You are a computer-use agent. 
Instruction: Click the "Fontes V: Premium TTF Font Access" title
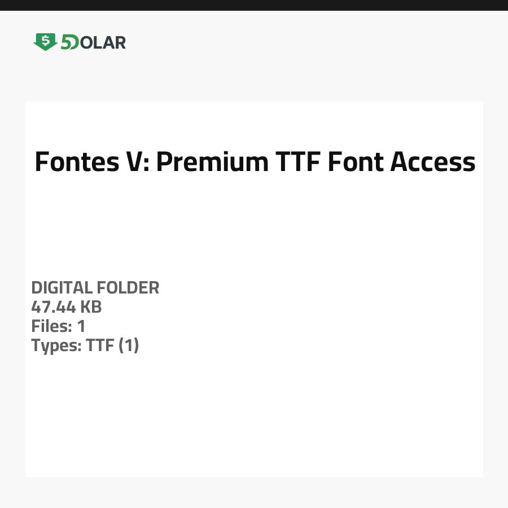255,163
